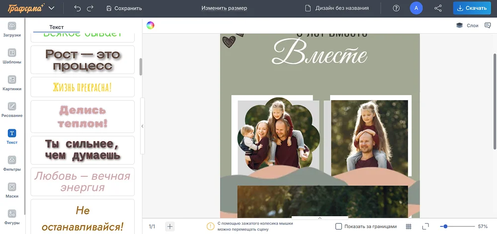Adjust the zoom slider handle
Screen dimensions: 497x234
[x=445, y=227]
